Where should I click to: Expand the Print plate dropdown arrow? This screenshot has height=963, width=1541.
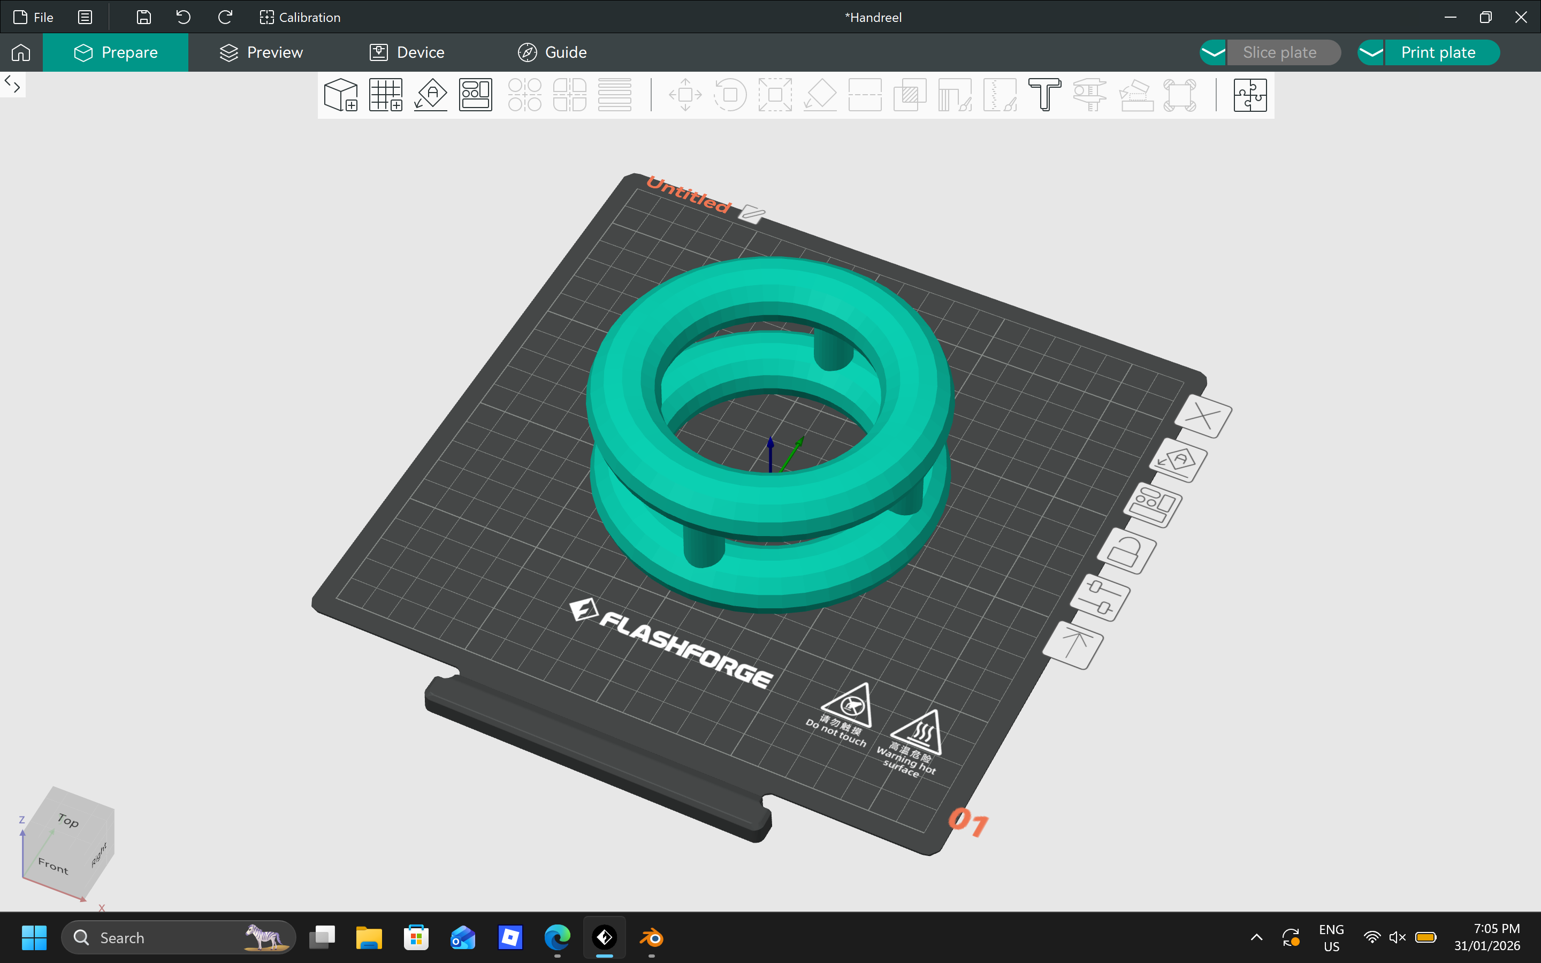pos(1370,52)
